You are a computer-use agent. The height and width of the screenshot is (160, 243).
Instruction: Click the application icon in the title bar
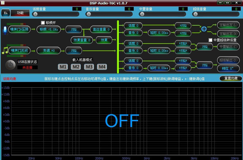[x=2, y=3]
